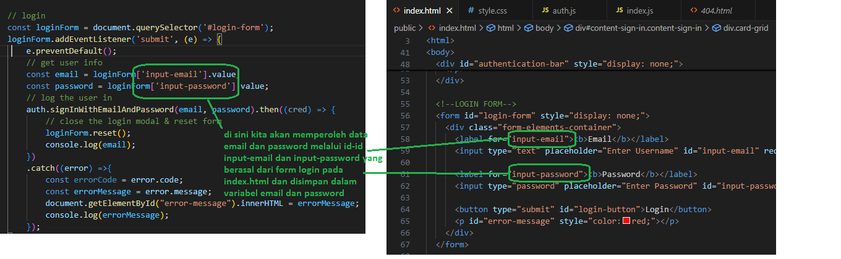Click the JS icon on auth.js tab
This screenshot has height=259, width=841.
pyautogui.click(x=545, y=10)
